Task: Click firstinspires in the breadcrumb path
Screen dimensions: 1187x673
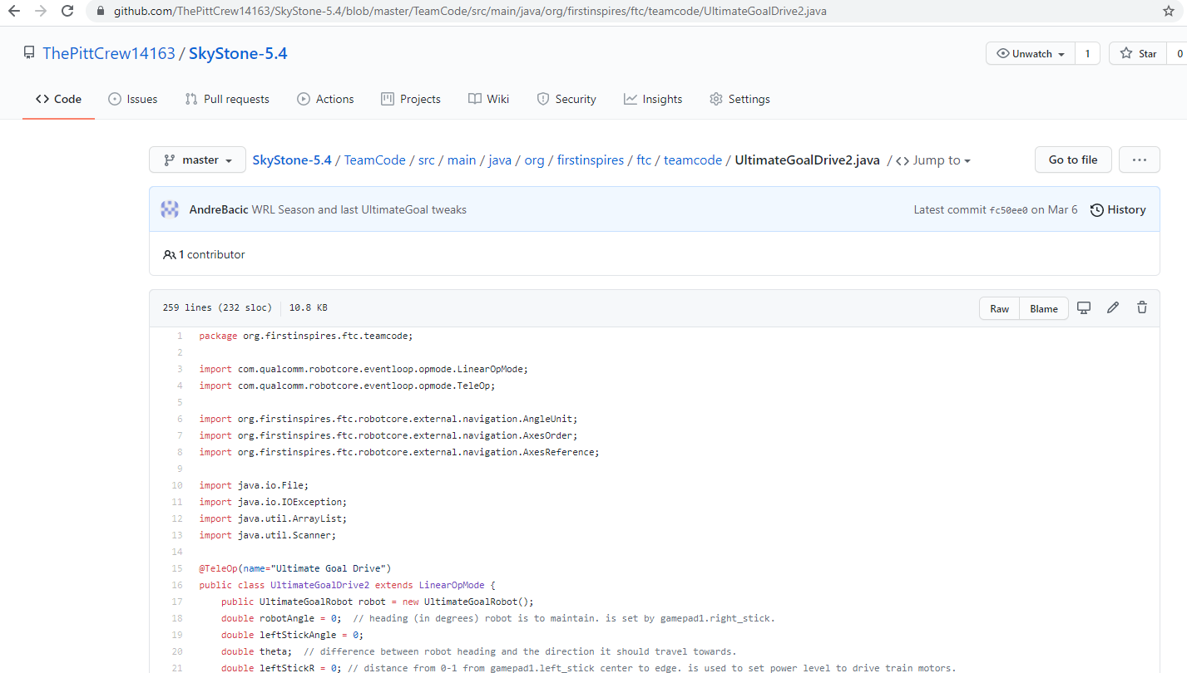Action: pos(591,160)
